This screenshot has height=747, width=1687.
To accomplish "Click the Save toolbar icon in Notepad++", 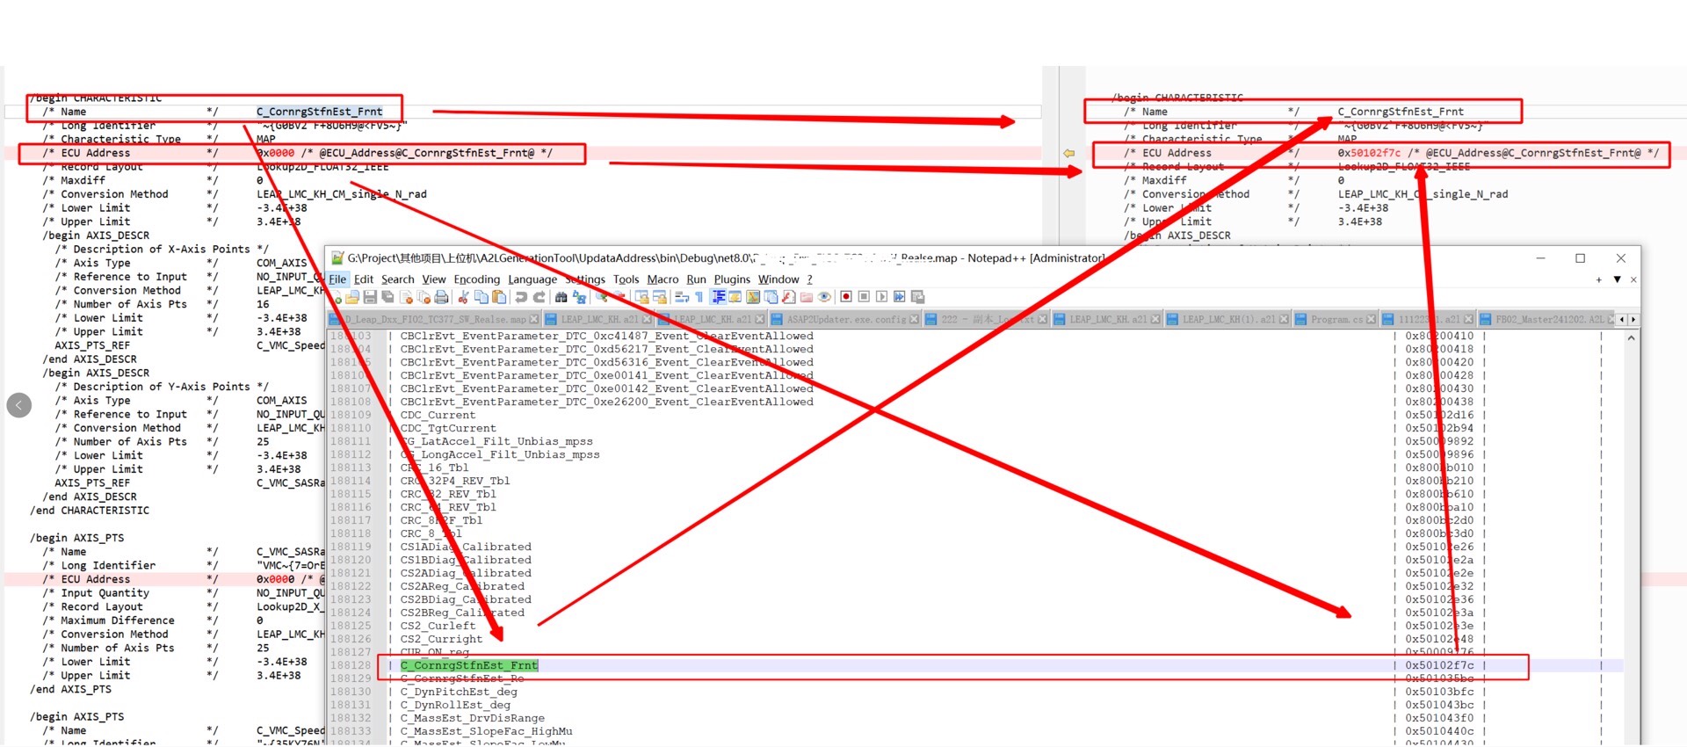I will coord(370,297).
